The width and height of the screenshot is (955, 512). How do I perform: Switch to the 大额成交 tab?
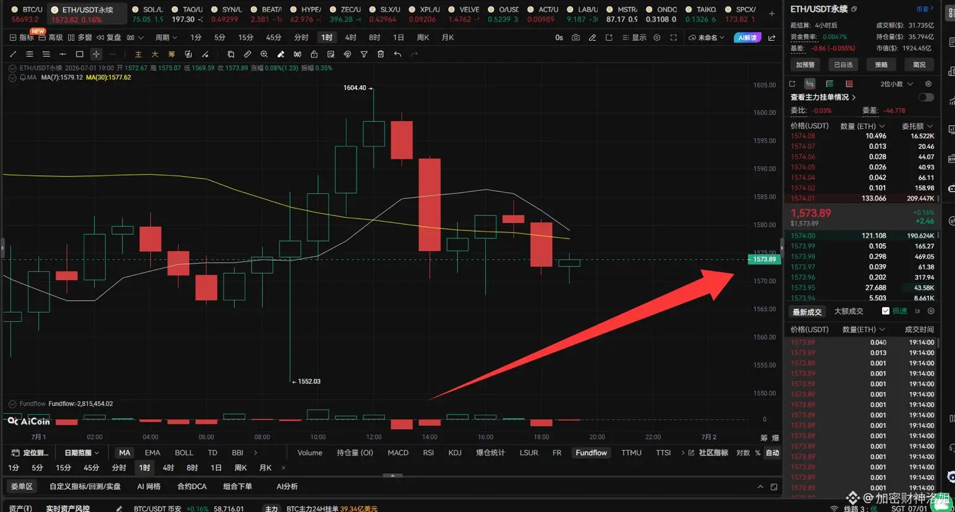tap(849, 311)
